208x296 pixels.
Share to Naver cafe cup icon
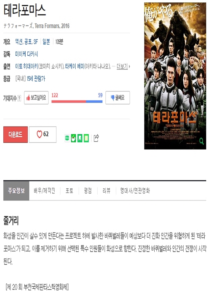point(74,138)
